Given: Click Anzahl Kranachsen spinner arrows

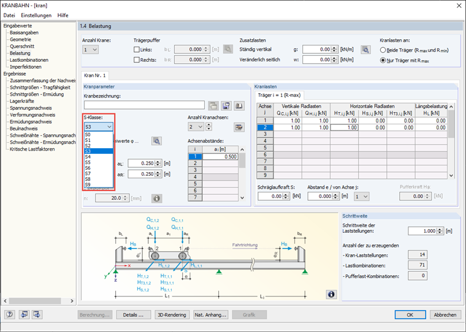Looking at the screenshot, I should (209, 127).
